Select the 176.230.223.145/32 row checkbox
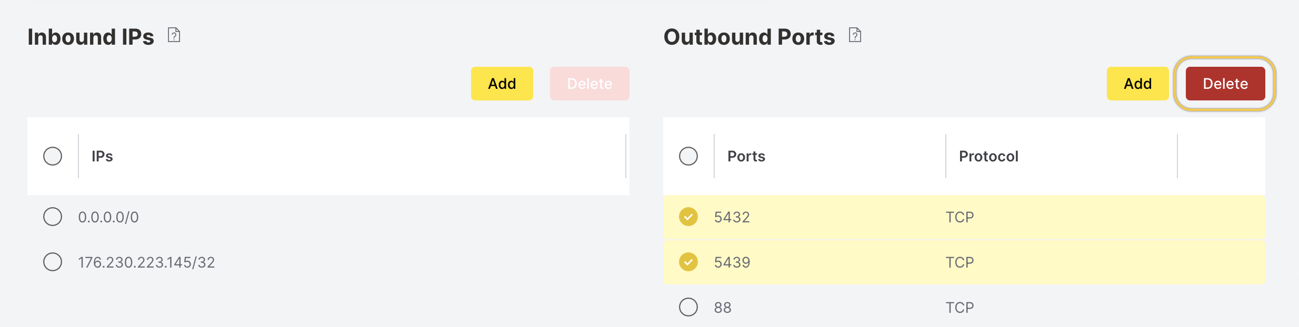The image size is (1299, 327). pos(53,262)
